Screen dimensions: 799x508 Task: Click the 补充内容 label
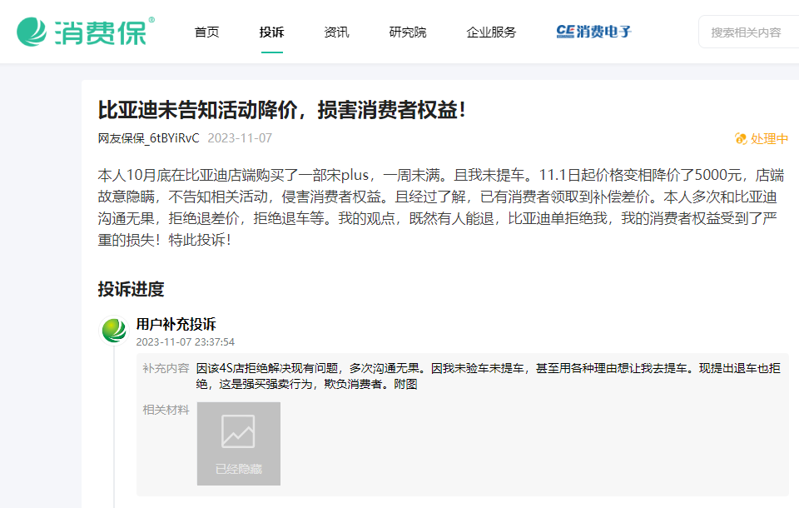point(166,368)
